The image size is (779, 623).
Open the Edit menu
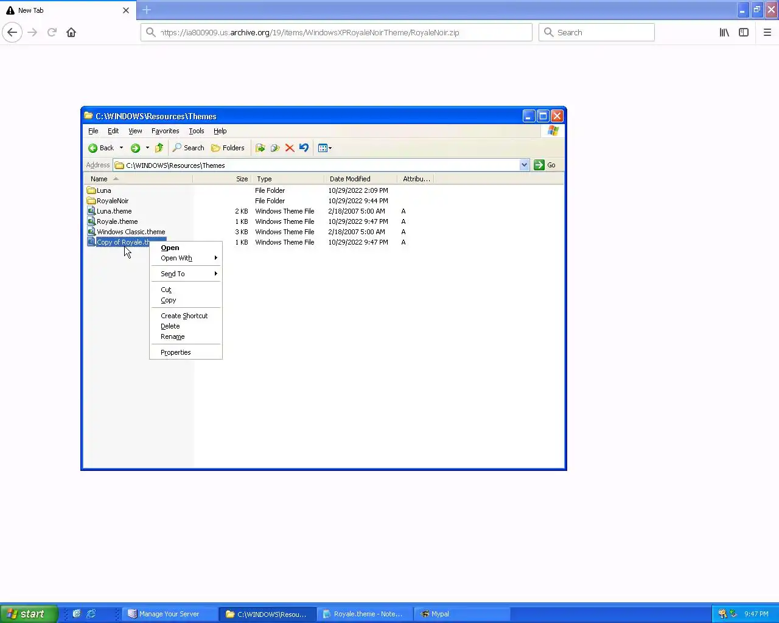(113, 131)
